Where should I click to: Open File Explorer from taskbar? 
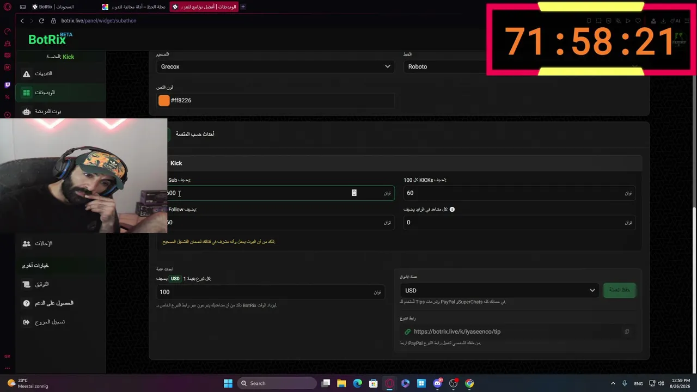341,383
